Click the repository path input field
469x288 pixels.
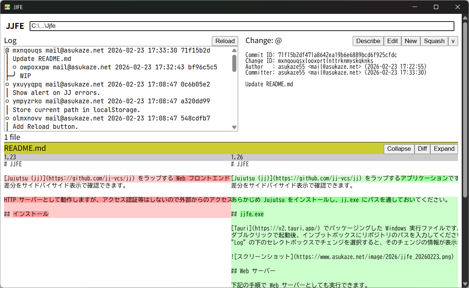click(x=241, y=26)
